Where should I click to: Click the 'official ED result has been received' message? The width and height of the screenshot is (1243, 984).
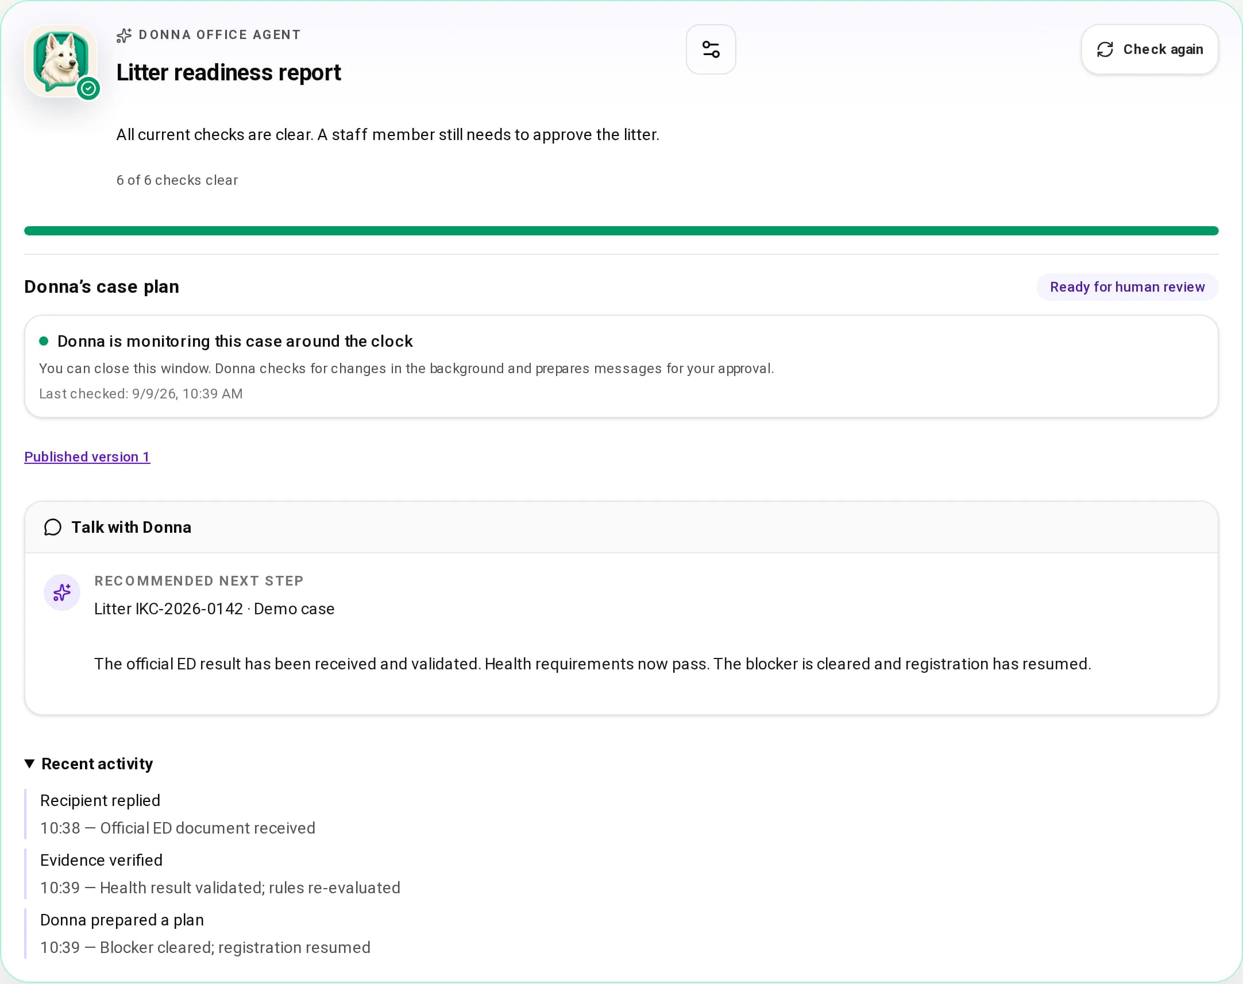[x=593, y=664]
